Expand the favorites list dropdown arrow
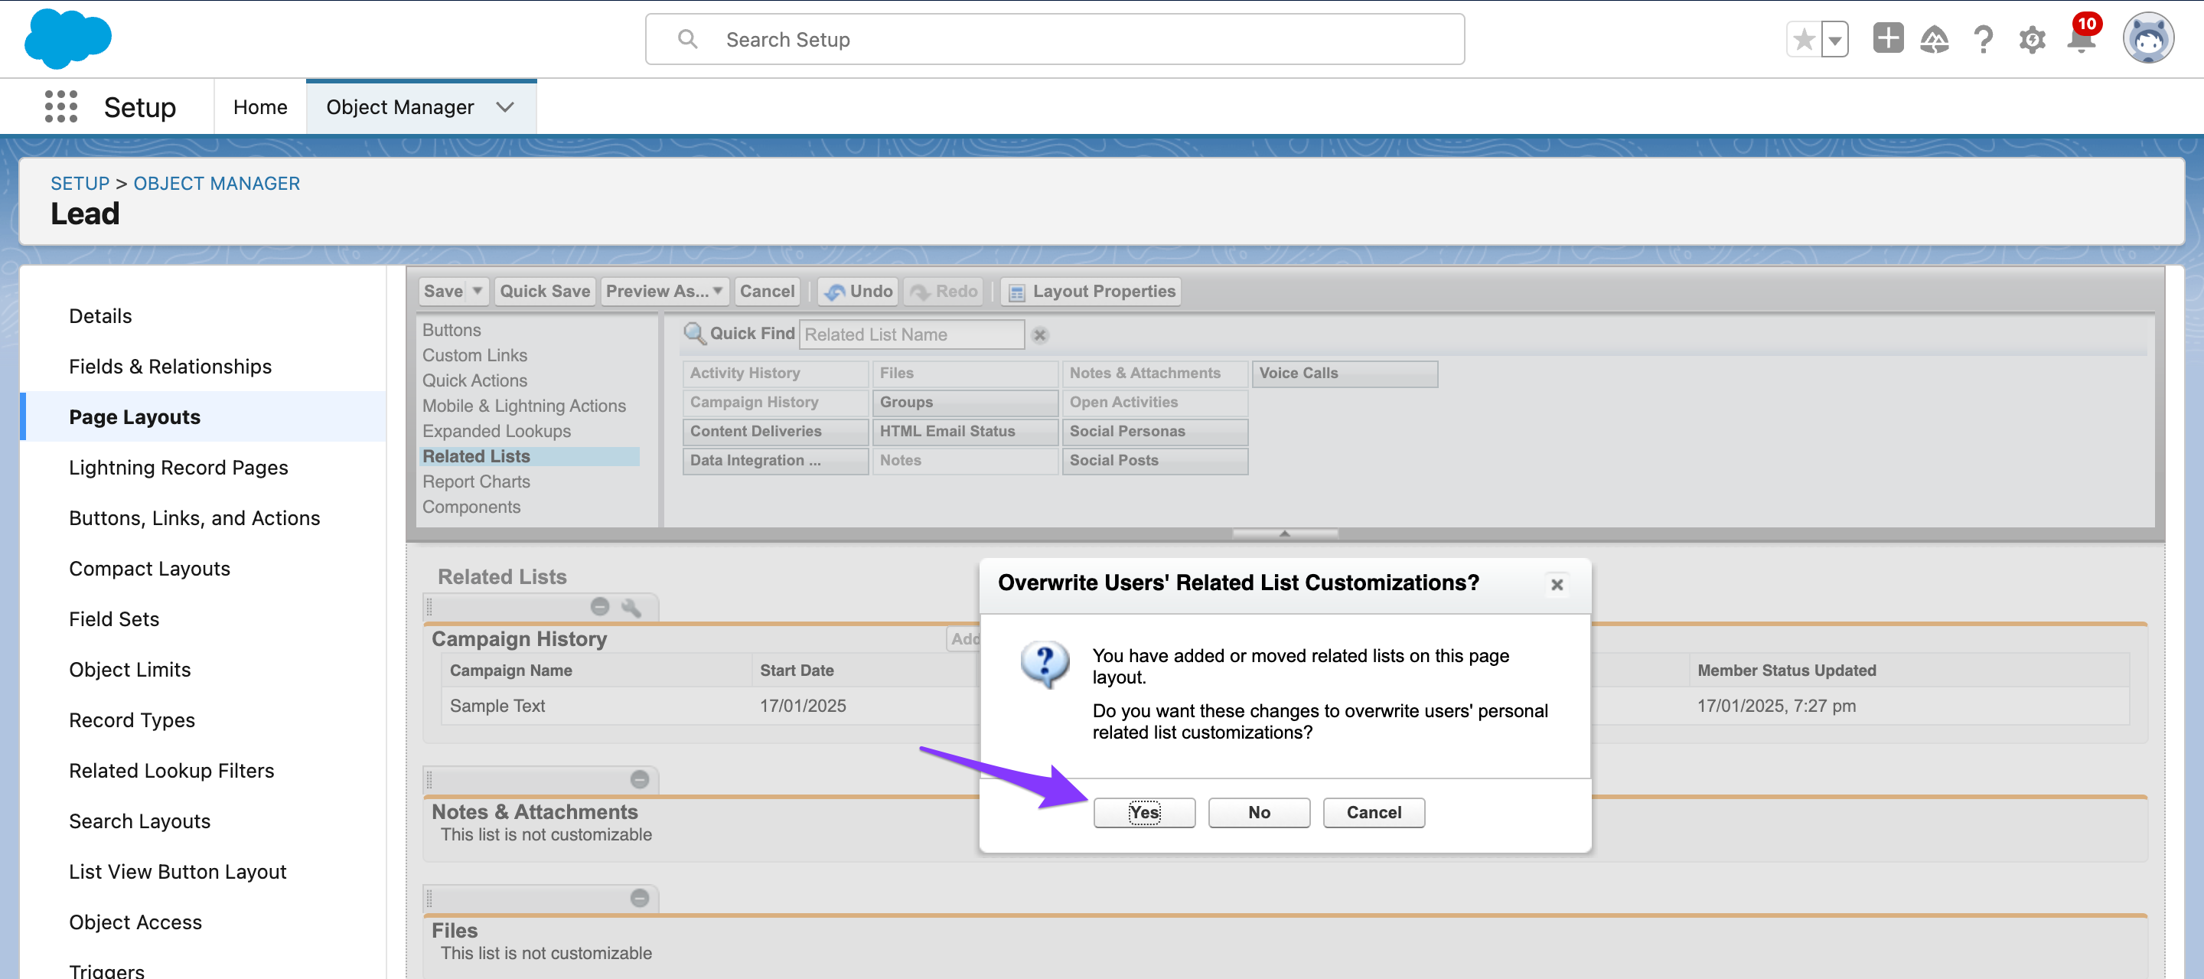Viewport: 2204px width, 979px height. 1834,39
